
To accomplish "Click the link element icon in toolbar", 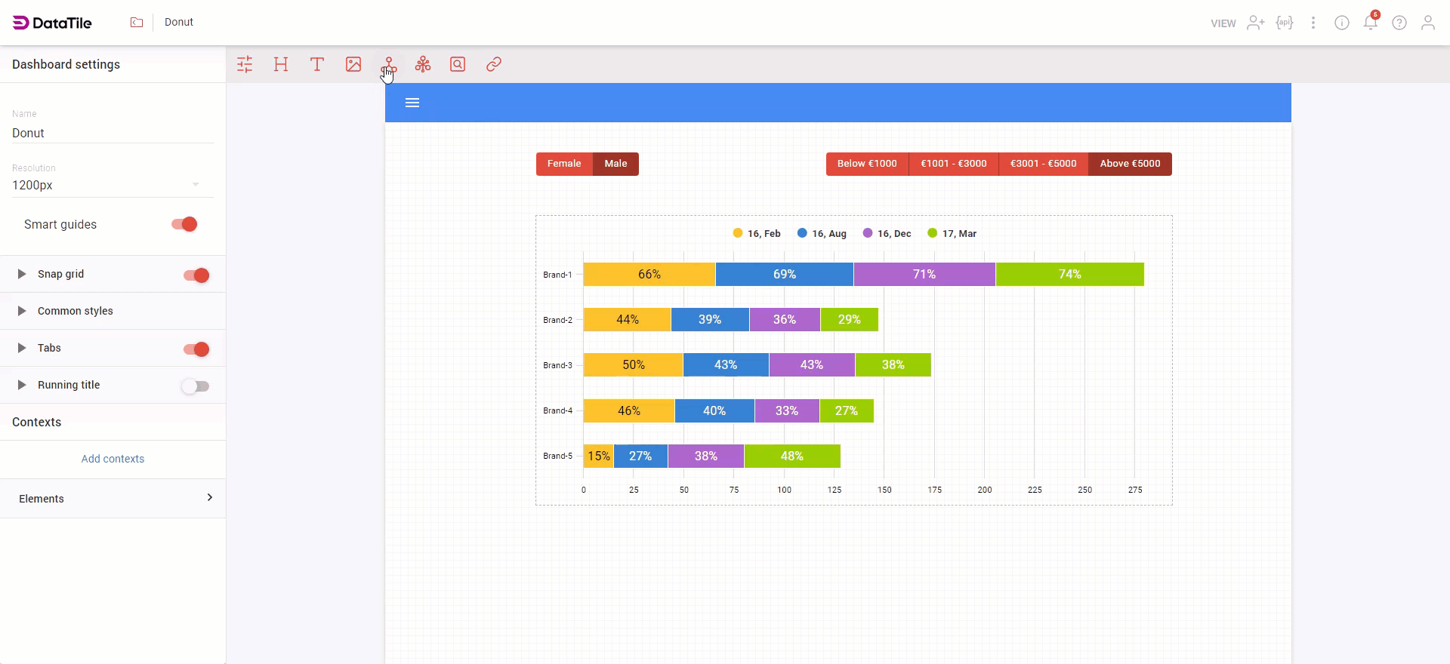I will (x=494, y=64).
